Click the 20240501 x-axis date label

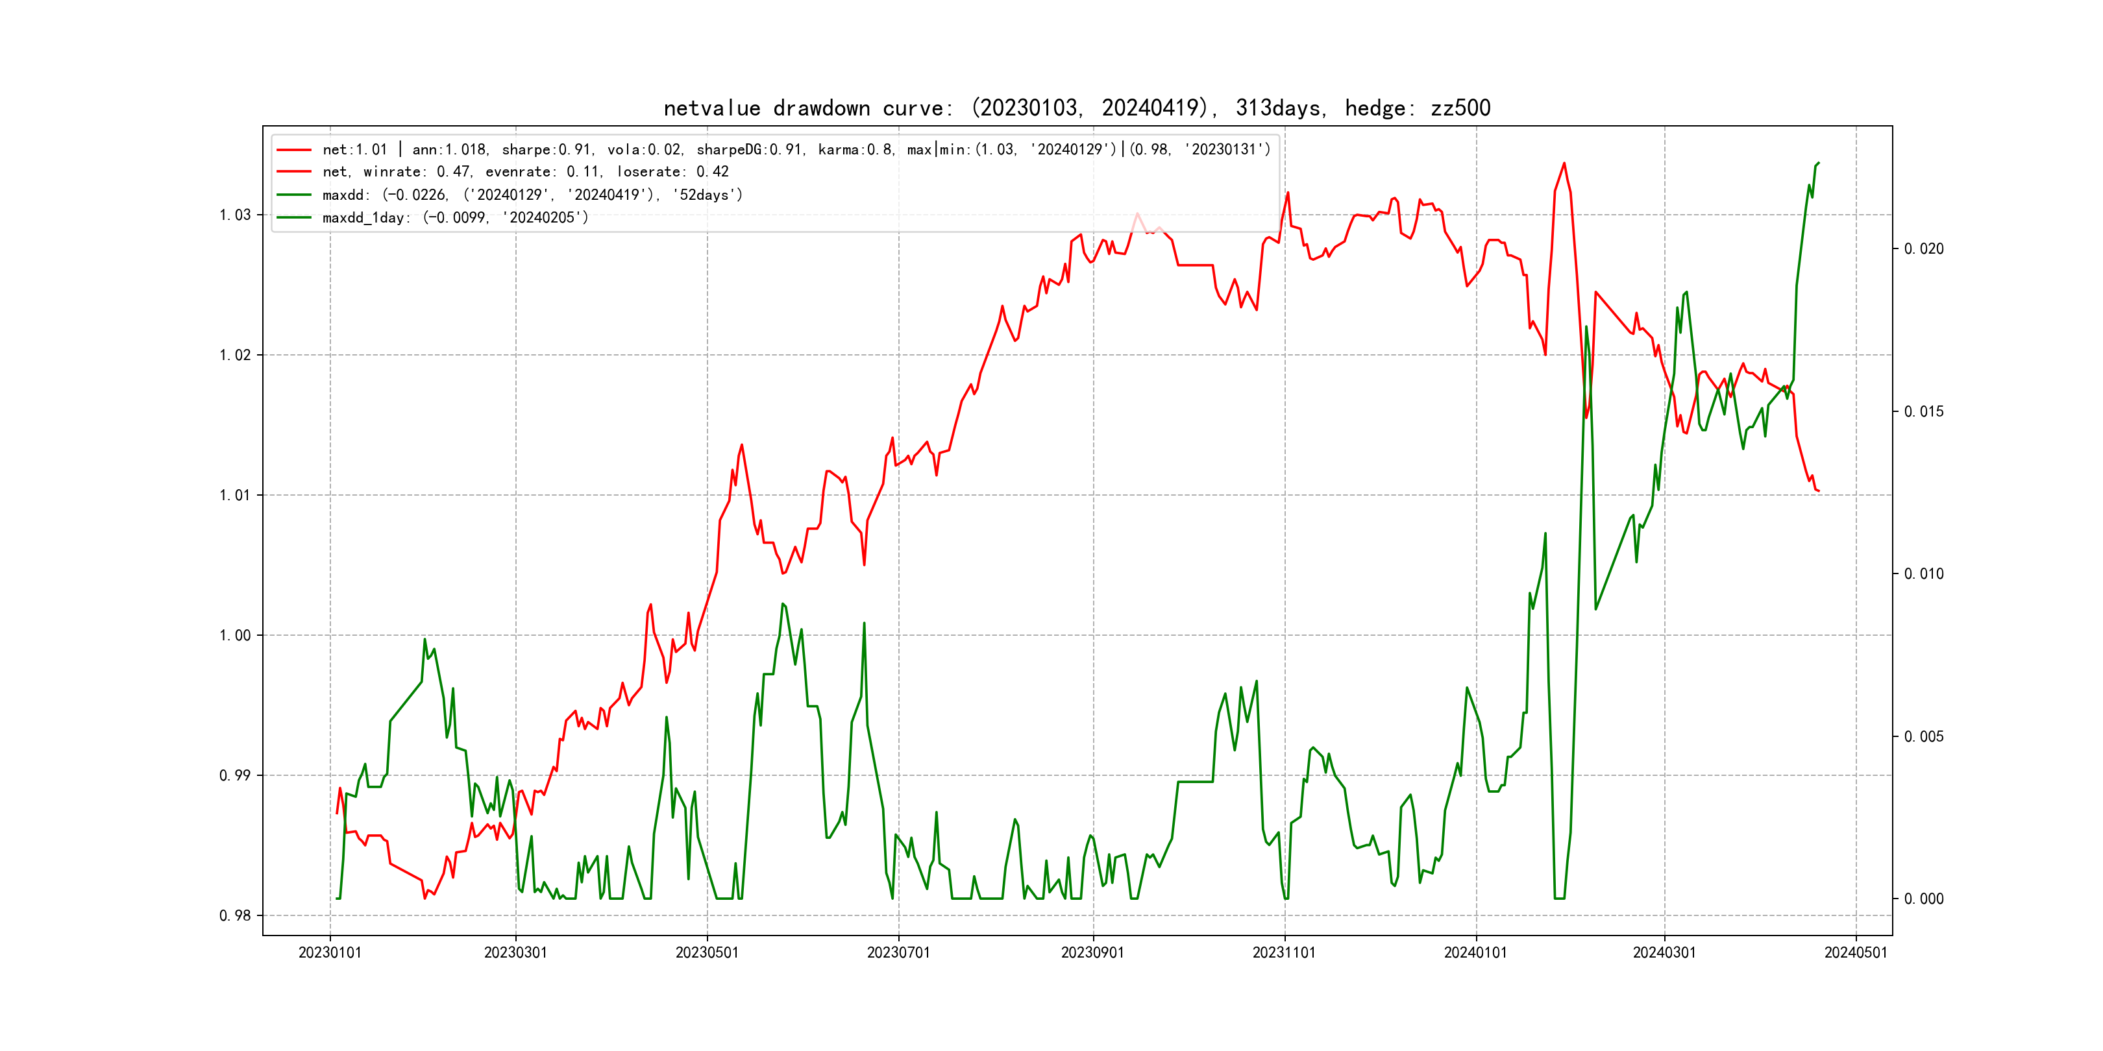click(1856, 952)
